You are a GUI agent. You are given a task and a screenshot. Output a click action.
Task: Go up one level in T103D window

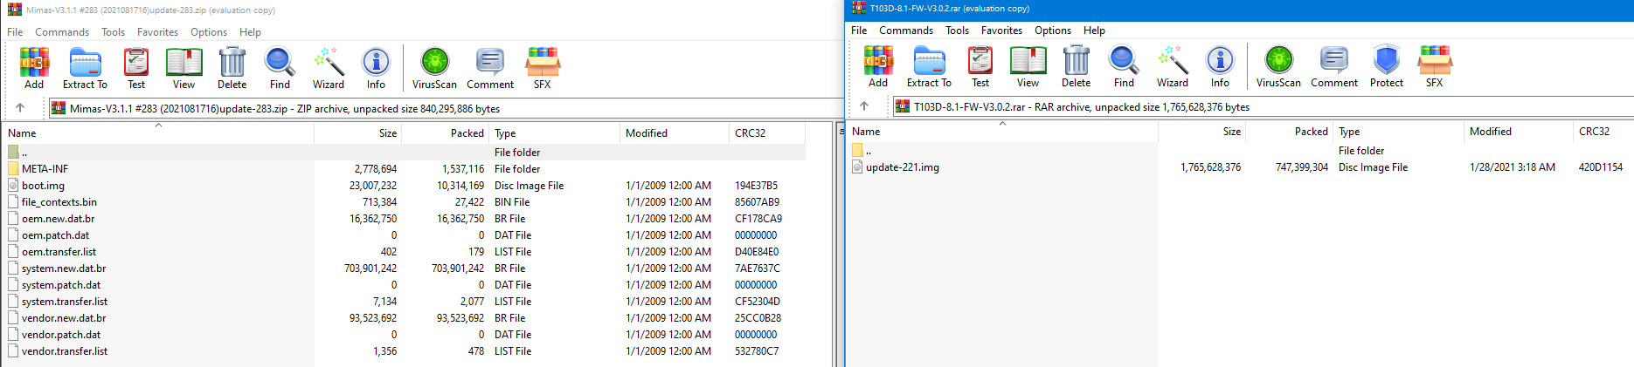click(864, 106)
